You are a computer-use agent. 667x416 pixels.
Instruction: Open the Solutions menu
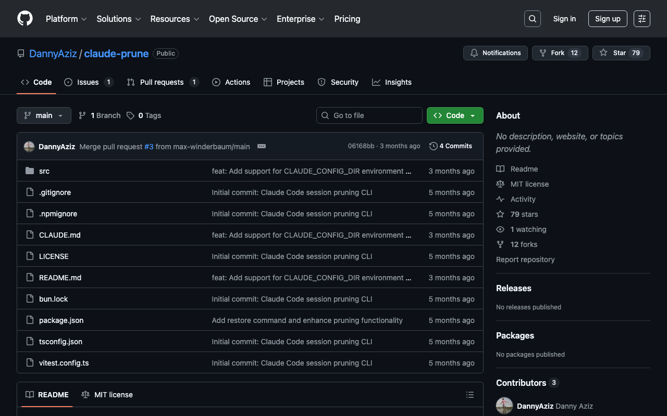[118, 19]
